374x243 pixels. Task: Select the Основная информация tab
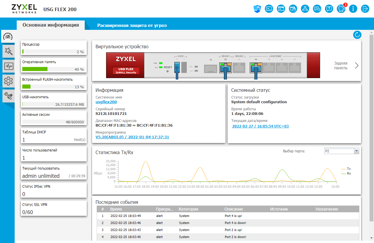click(x=51, y=25)
